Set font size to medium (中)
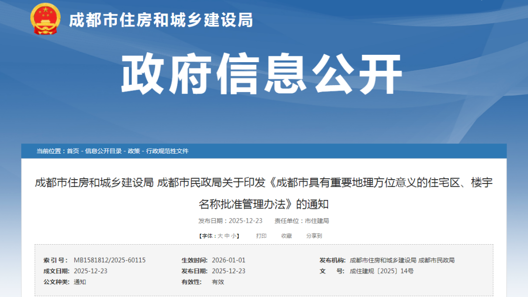Screen dimensions: 528x297 pyautogui.click(x=227, y=236)
